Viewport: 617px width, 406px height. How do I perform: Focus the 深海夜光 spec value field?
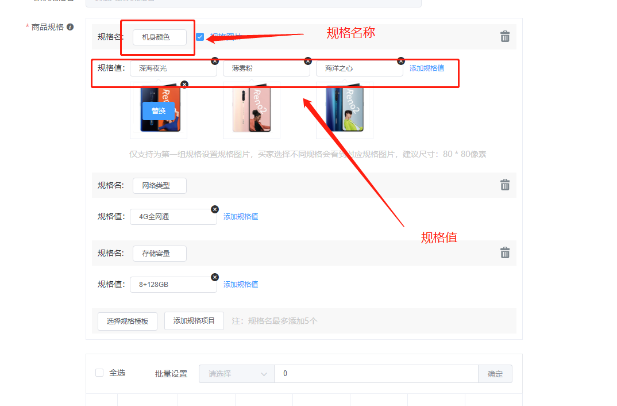click(x=173, y=68)
